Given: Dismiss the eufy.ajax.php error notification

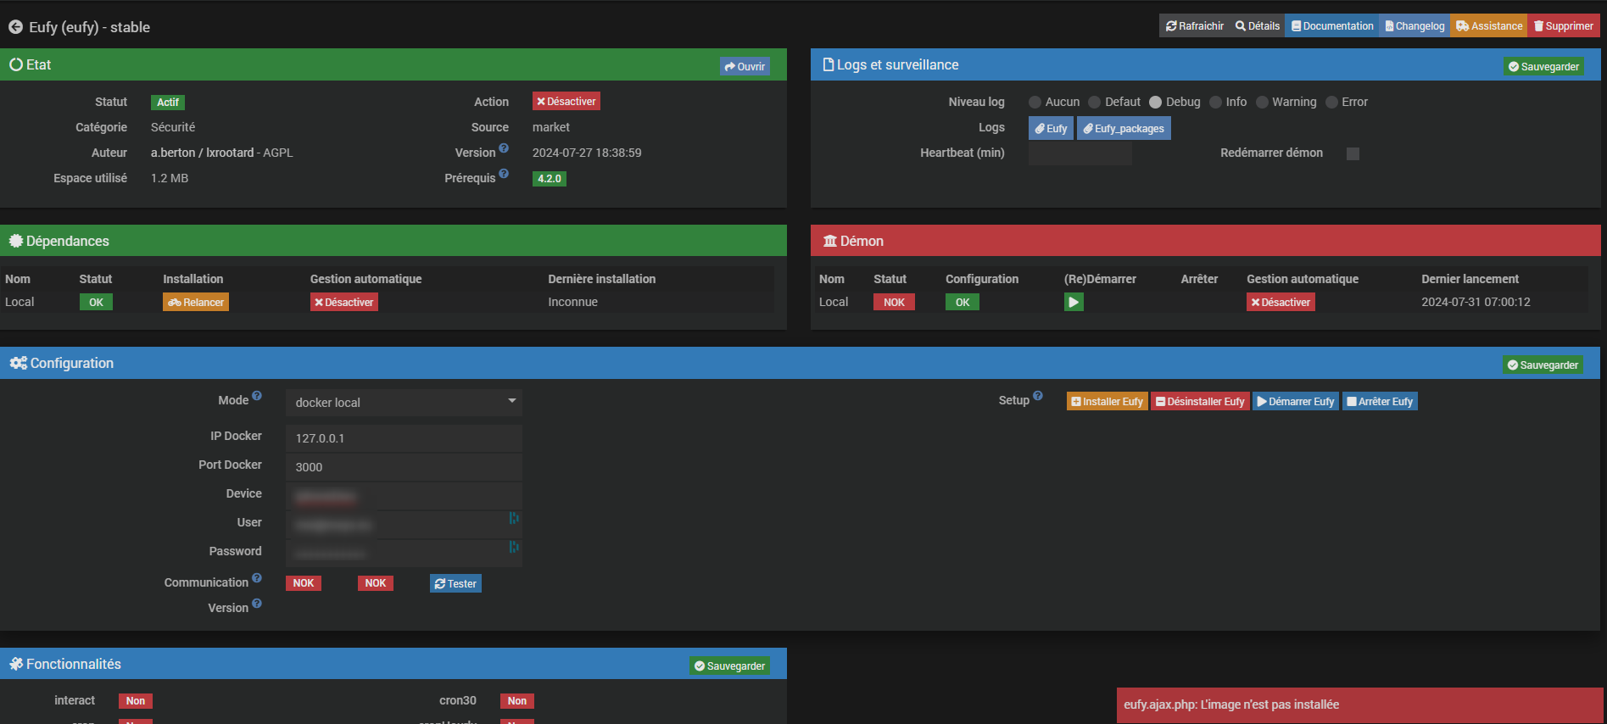Looking at the screenshot, I should (x=1359, y=705).
